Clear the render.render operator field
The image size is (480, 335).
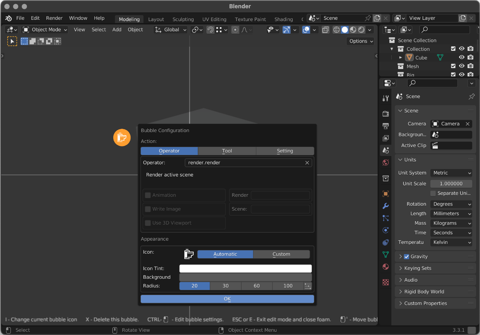click(x=307, y=163)
